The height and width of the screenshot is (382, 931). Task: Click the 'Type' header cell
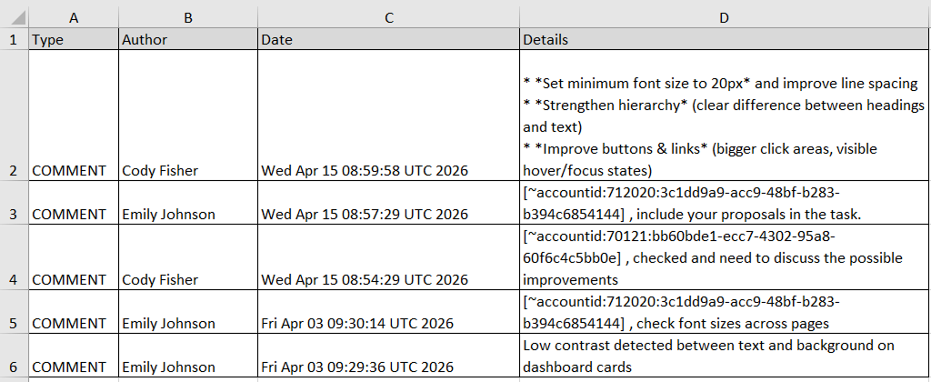pyautogui.click(x=74, y=40)
